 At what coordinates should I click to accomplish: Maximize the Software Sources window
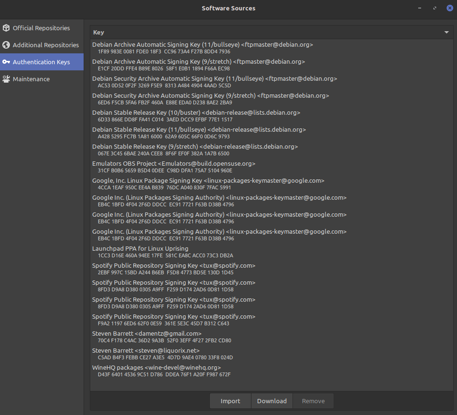(x=435, y=8)
